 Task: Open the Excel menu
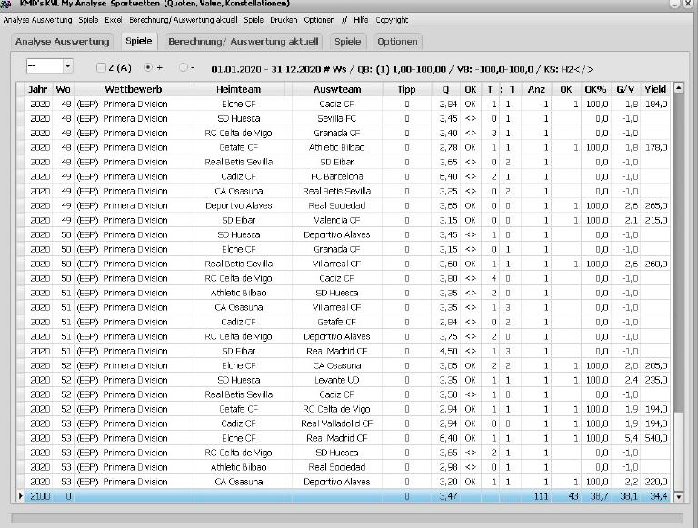[114, 20]
